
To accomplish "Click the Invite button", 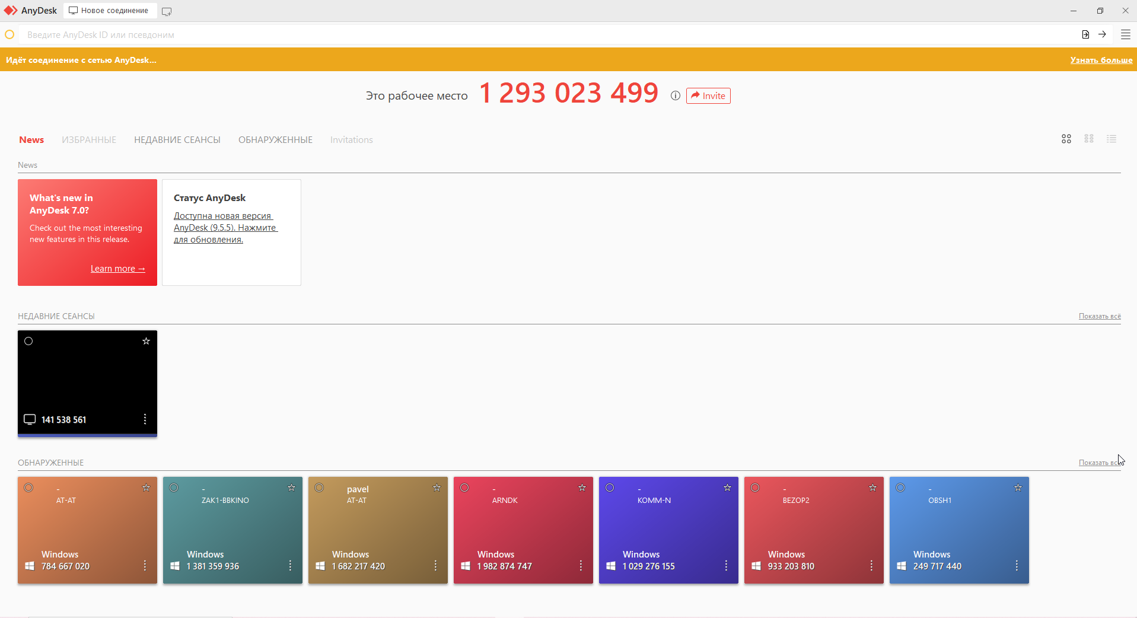I will pyautogui.click(x=708, y=95).
